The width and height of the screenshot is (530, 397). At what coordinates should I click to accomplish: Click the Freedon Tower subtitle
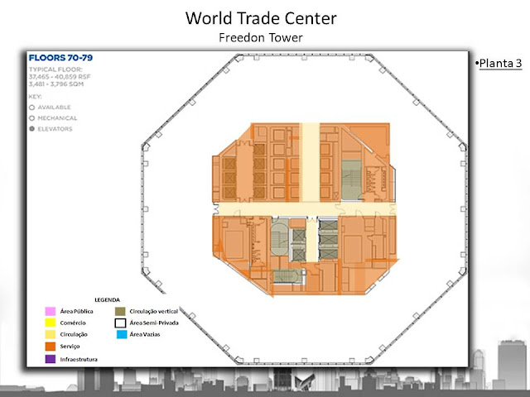[x=261, y=37]
